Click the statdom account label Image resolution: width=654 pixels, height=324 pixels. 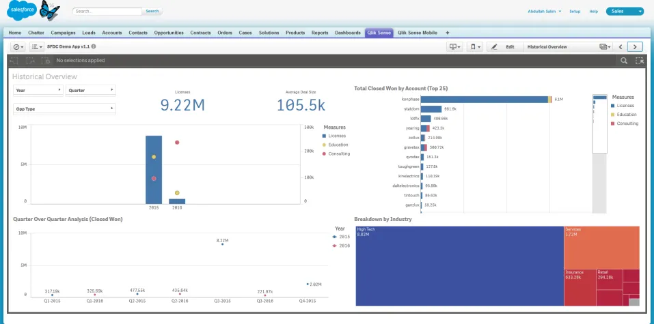click(x=411, y=109)
